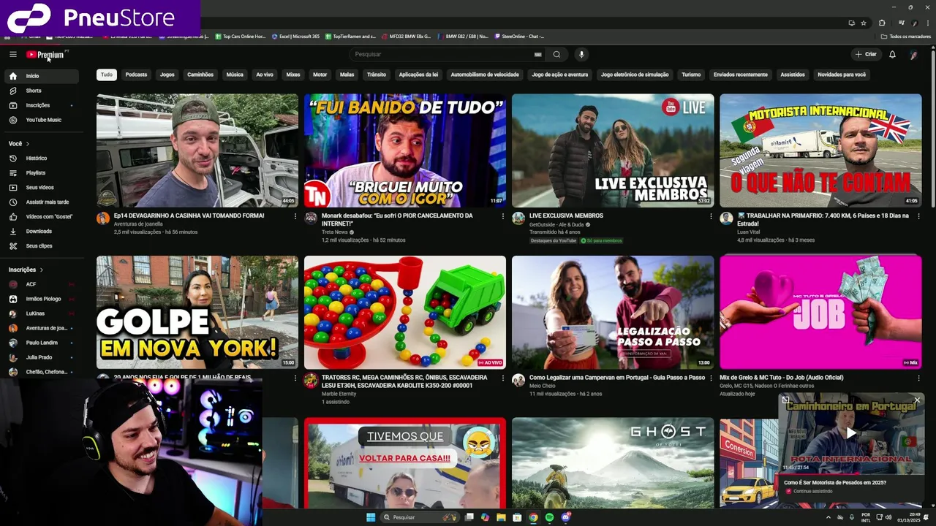Open the Treta News channel link

click(335, 232)
